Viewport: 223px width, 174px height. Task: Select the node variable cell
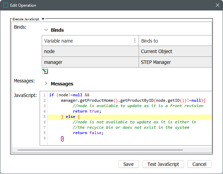point(90,51)
